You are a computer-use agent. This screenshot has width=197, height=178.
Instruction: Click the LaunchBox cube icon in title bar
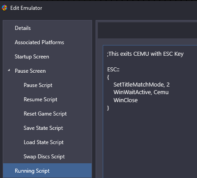coord(4,8)
